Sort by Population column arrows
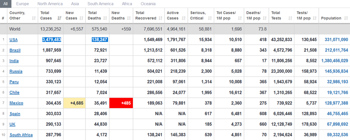Viewport: 350px width, 140px height. (x=345, y=18)
